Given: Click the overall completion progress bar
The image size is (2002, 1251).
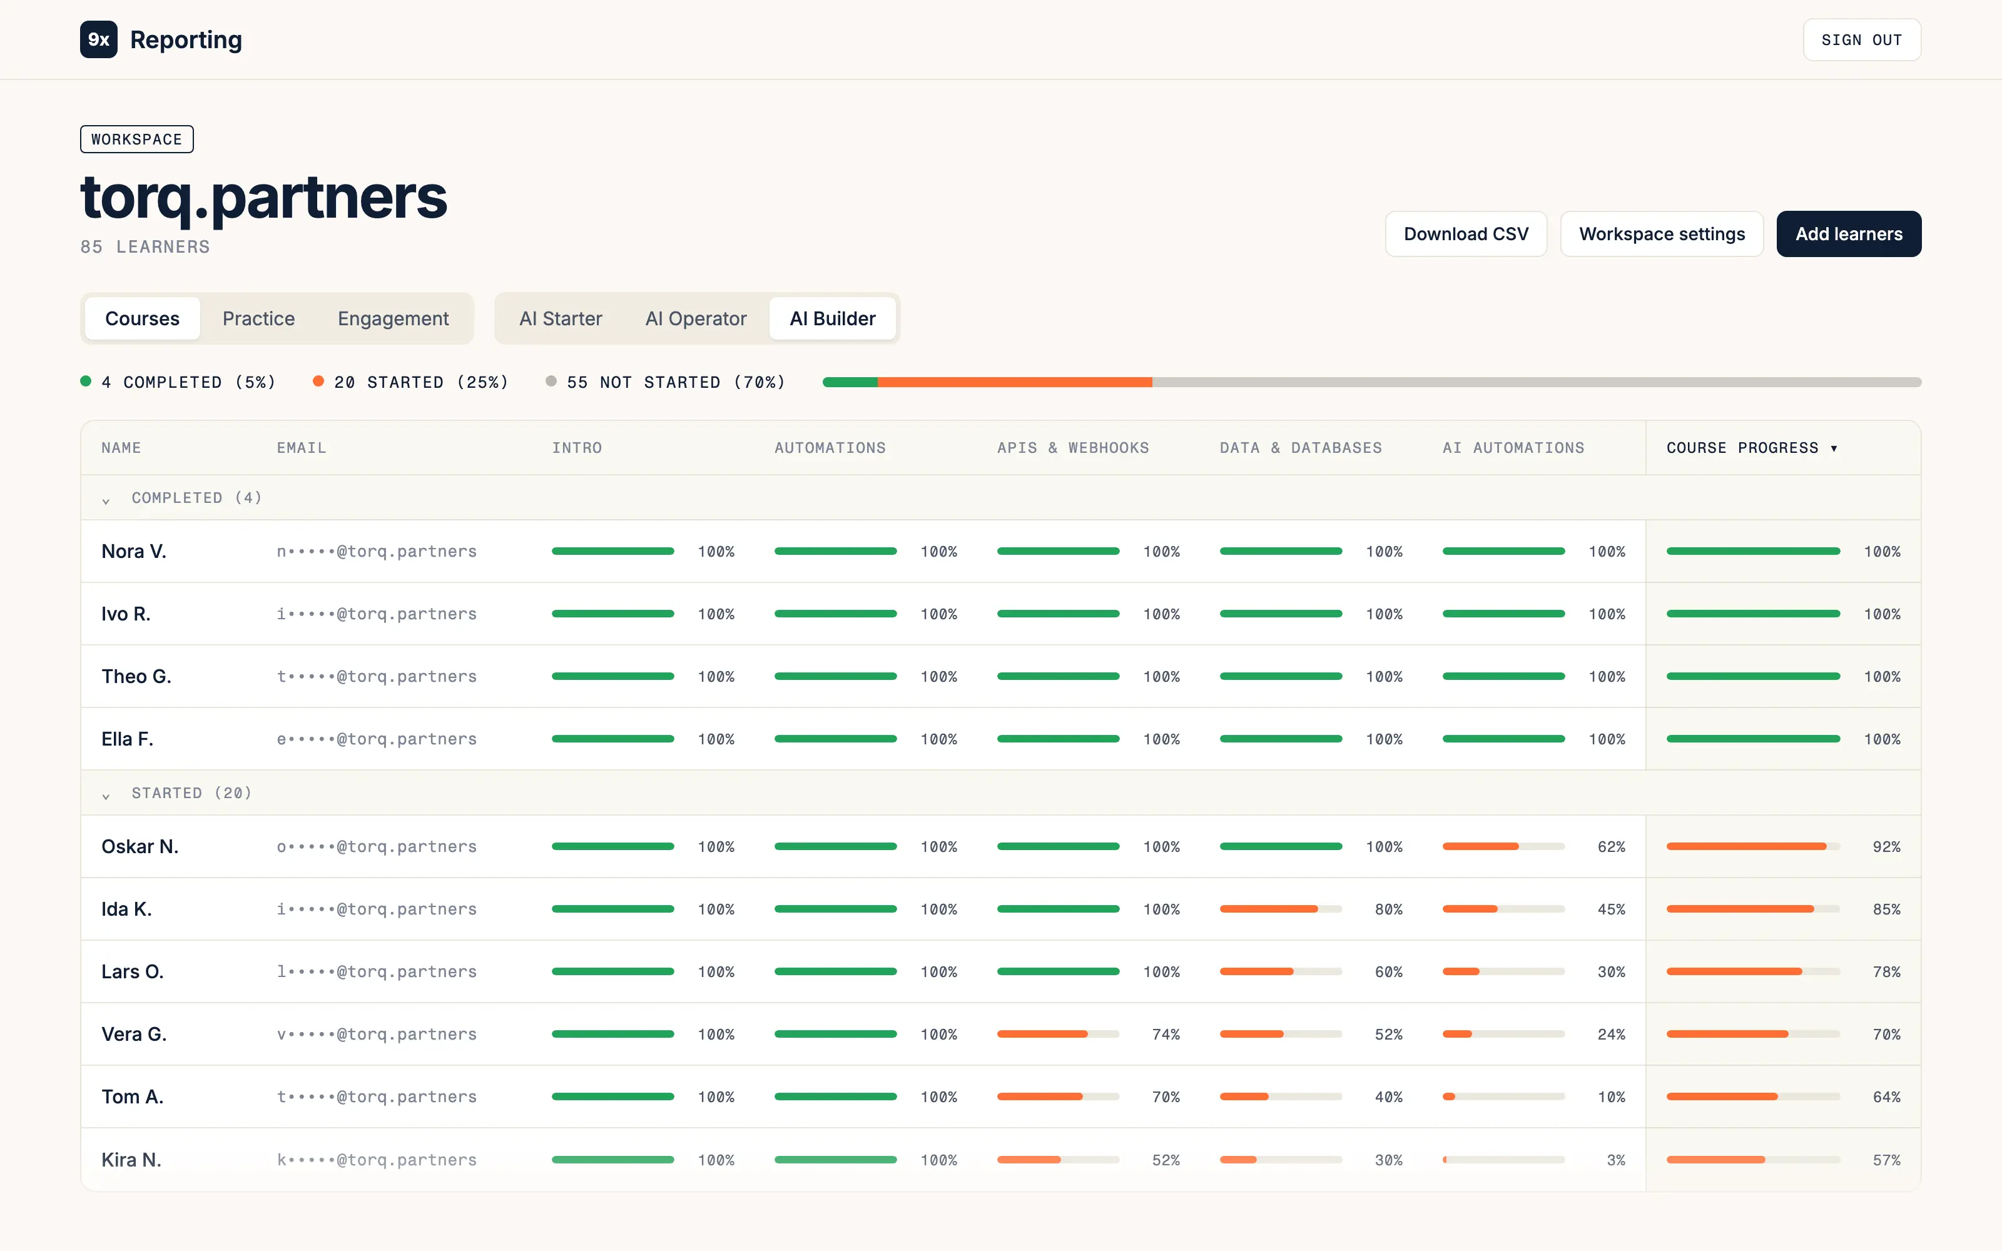Looking at the screenshot, I should [x=1371, y=382].
